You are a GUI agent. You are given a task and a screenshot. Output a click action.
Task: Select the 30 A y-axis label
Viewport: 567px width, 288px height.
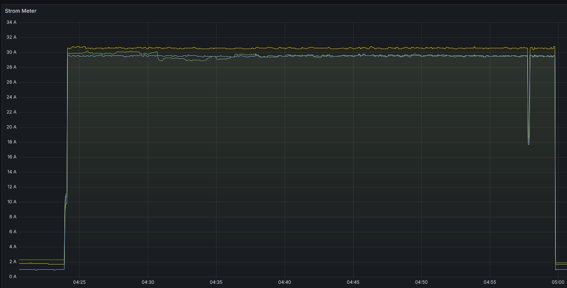pyautogui.click(x=12, y=52)
